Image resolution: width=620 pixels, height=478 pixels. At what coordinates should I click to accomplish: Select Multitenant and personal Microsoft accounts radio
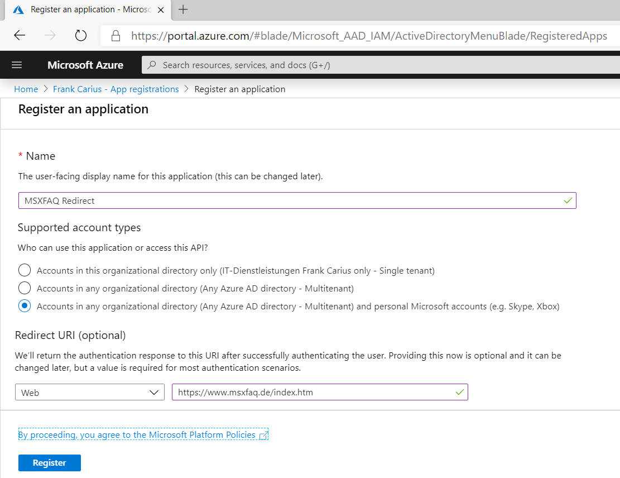tap(25, 306)
